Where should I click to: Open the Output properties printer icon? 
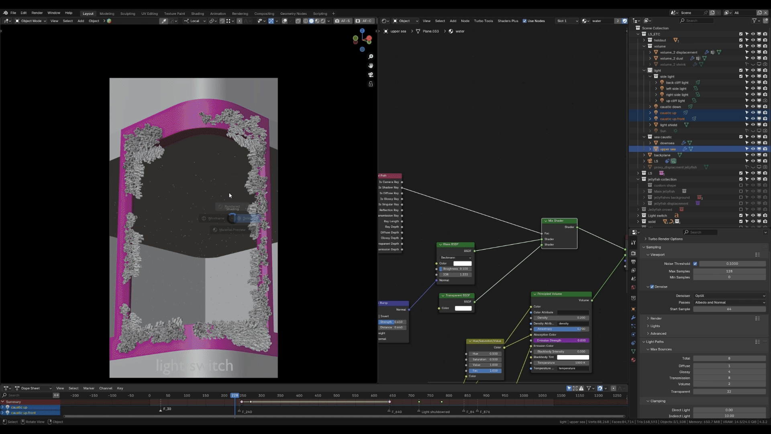click(x=633, y=262)
